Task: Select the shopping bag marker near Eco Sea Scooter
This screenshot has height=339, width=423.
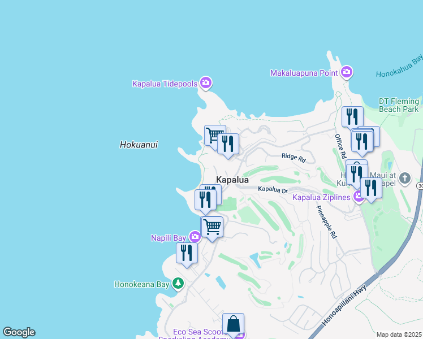Action: tap(234, 324)
